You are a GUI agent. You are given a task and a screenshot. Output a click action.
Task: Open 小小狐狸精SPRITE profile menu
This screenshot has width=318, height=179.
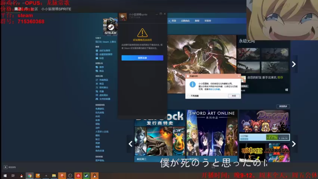(56, 9)
